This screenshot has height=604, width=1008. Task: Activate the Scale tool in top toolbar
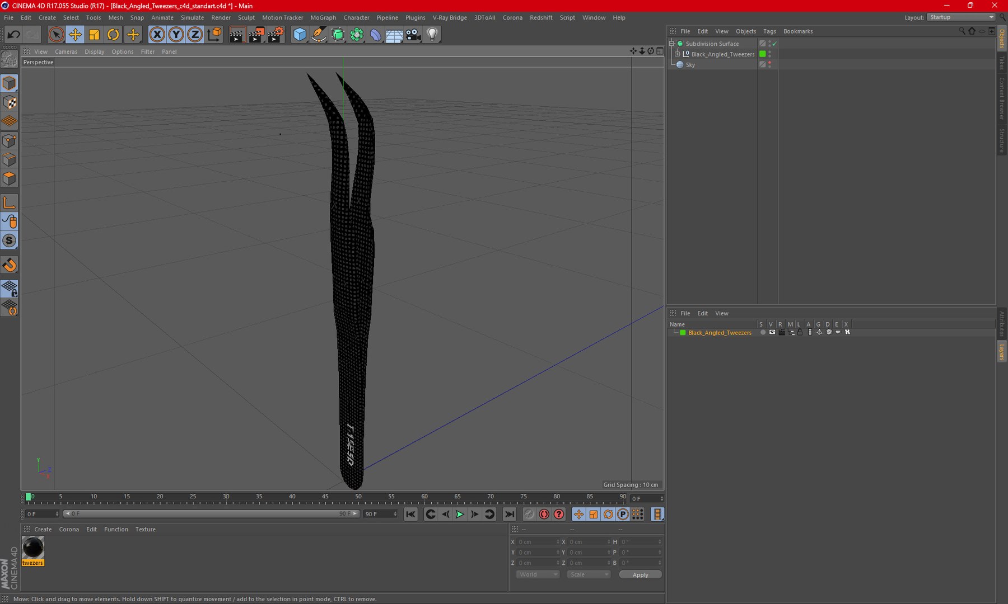pyautogui.click(x=94, y=35)
